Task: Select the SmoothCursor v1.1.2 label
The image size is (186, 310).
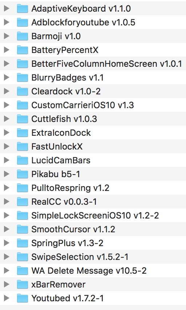Action: [x=73, y=229]
